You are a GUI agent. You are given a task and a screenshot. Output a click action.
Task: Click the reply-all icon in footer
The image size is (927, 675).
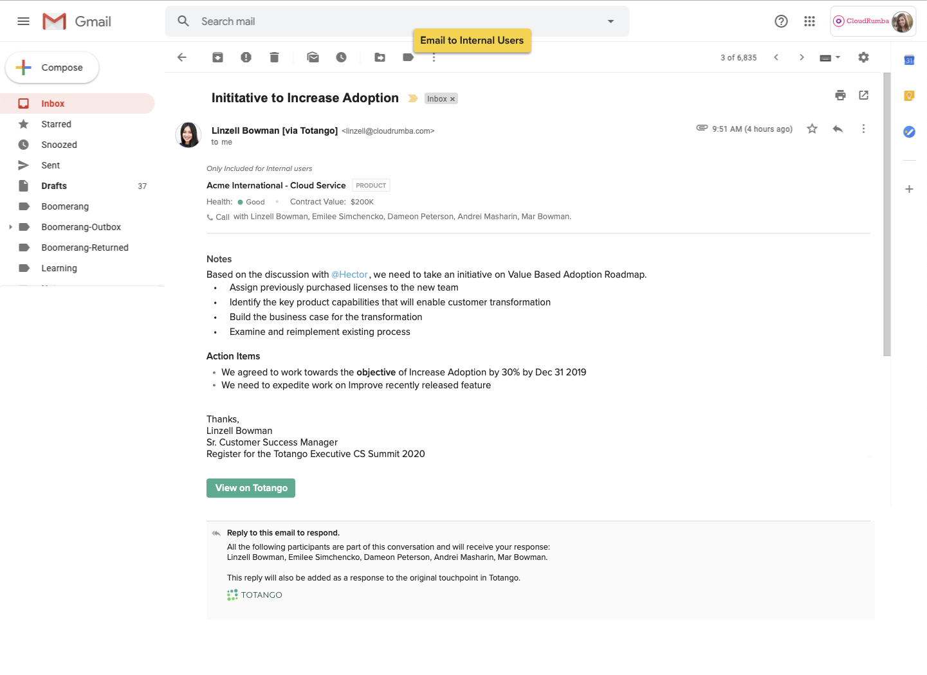216,533
